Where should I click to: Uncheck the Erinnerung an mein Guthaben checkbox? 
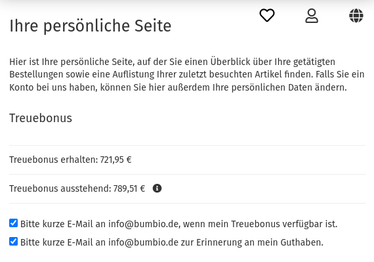pos(13,241)
